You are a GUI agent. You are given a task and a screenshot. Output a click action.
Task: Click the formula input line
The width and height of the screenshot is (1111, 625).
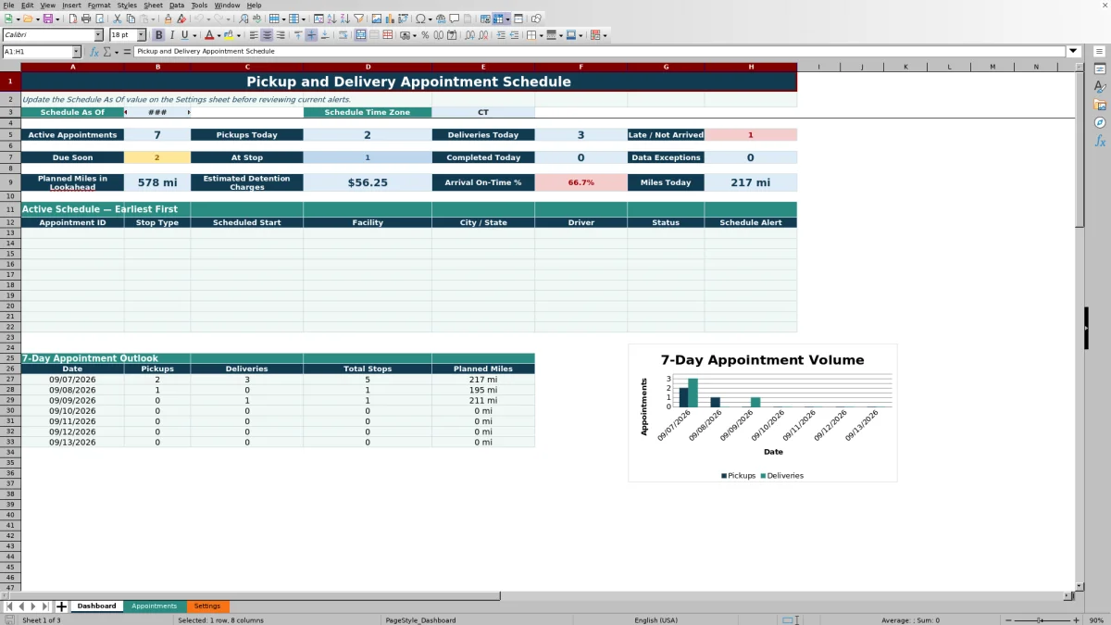600,52
